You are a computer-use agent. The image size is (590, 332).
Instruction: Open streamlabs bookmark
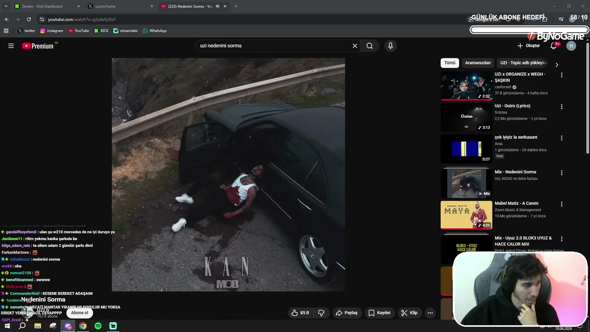[x=125, y=31]
